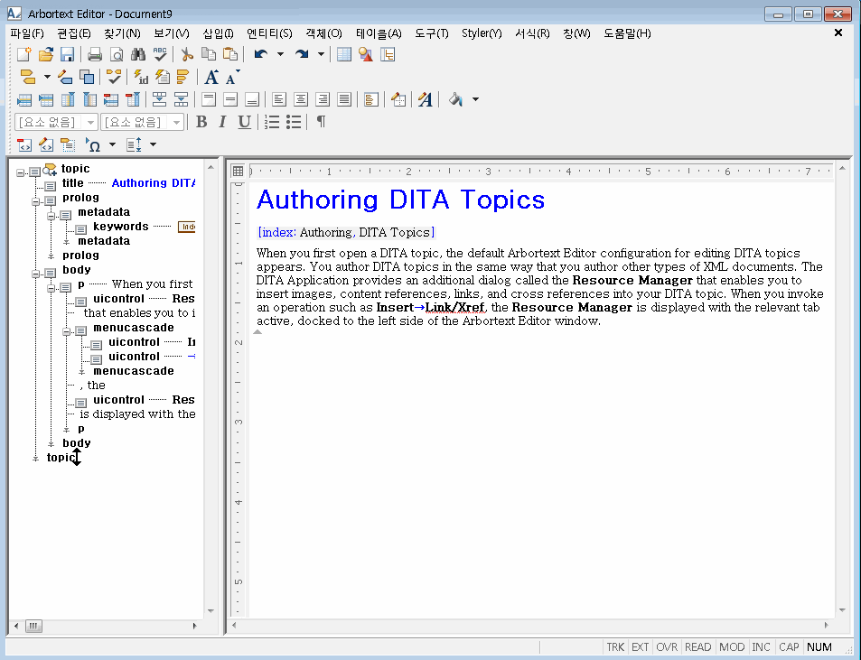Viewport: 861px width, 660px height.
Task: Toggle the READ indicator in status bar
Action: pyautogui.click(x=697, y=646)
